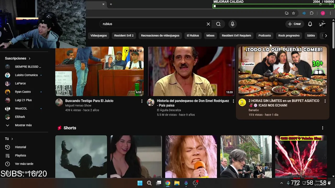Bookmark this page with star icon
Screen dimensions: 335x188
pyautogui.click(x=293, y=13)
